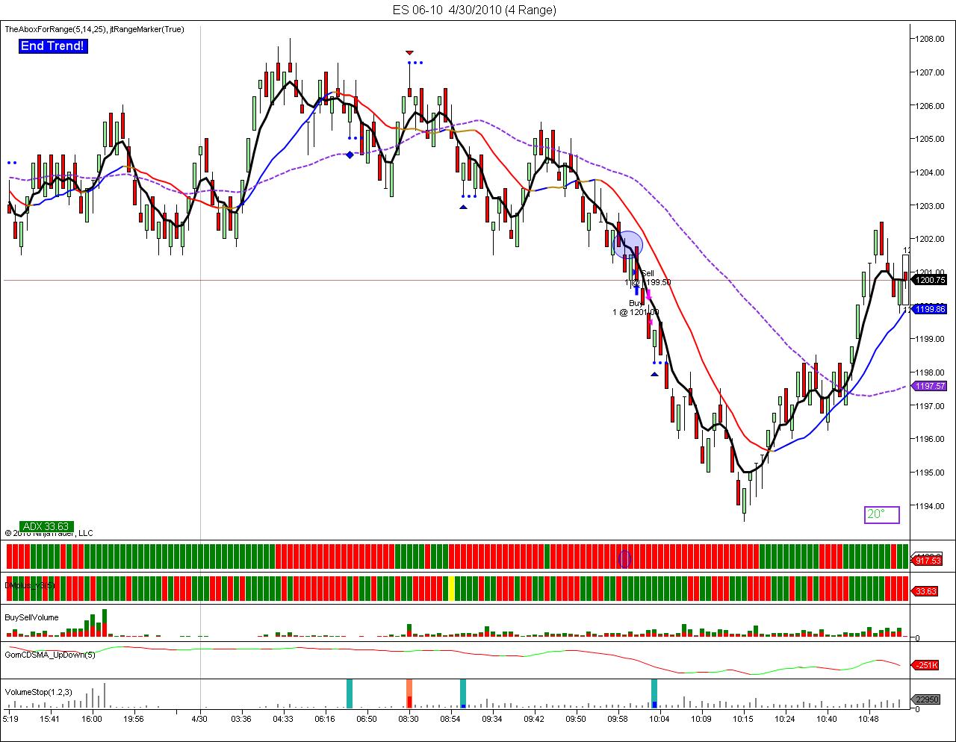Viewport: 956px width, 742px height.
Task: Click the 22950 volume value marker
Action: (927, 699)
